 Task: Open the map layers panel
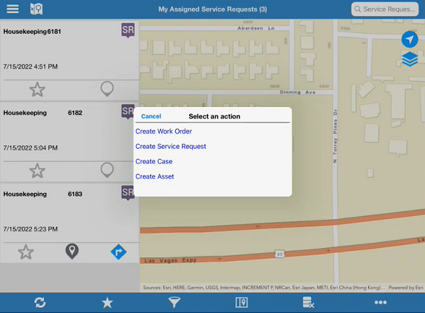(409, 60)
